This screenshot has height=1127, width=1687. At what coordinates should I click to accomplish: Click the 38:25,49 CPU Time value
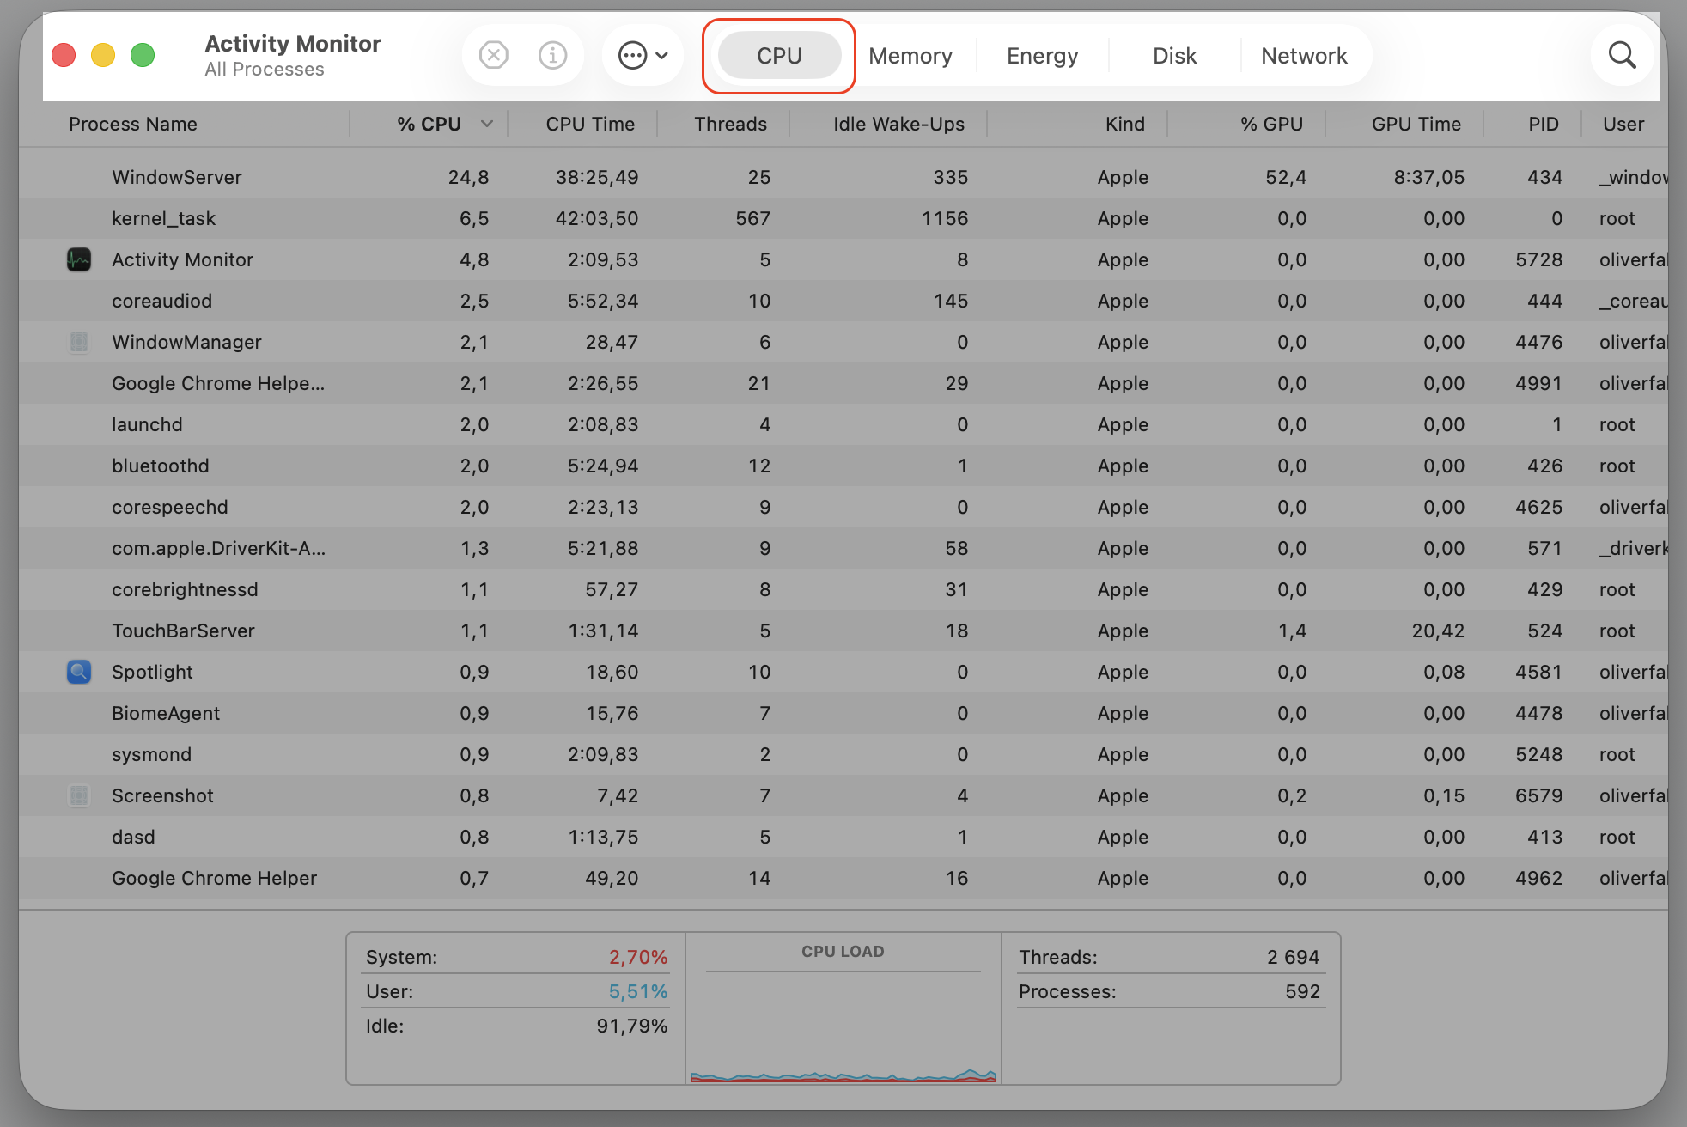pyautogui.click(x=597, y=177)
